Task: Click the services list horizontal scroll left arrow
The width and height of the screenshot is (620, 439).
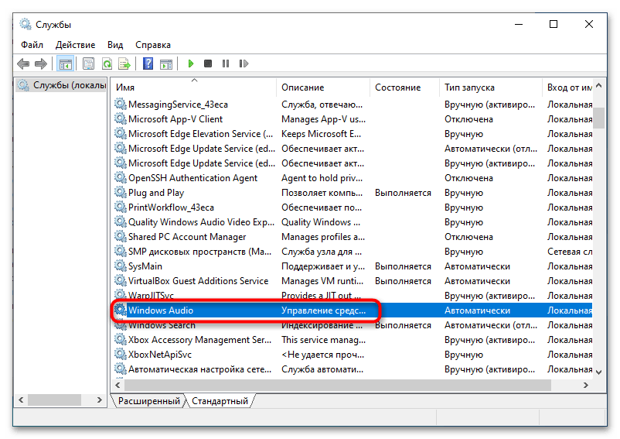Action: coord(118,385)
